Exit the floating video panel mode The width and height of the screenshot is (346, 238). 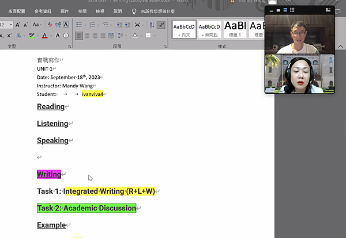point(328,10)
